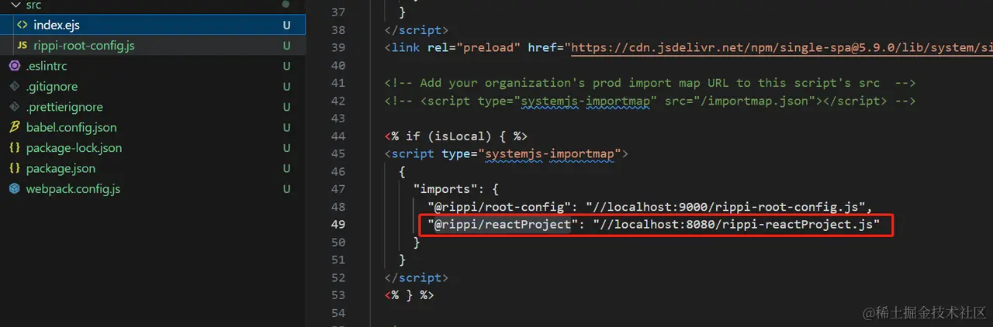Click the U badge on webpack.config.js
This screenshot has height=327, width=993.
coord(287,188)
